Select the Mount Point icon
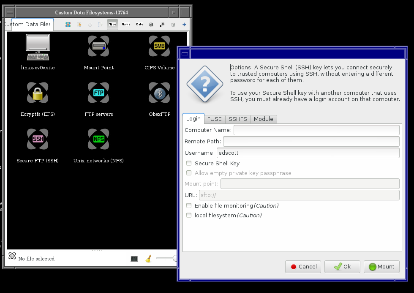414x293 pixels. tap(98, 46)
